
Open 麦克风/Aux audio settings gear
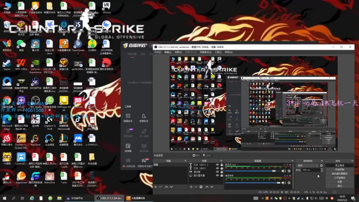pyautogui.click(x=289, y=171)
